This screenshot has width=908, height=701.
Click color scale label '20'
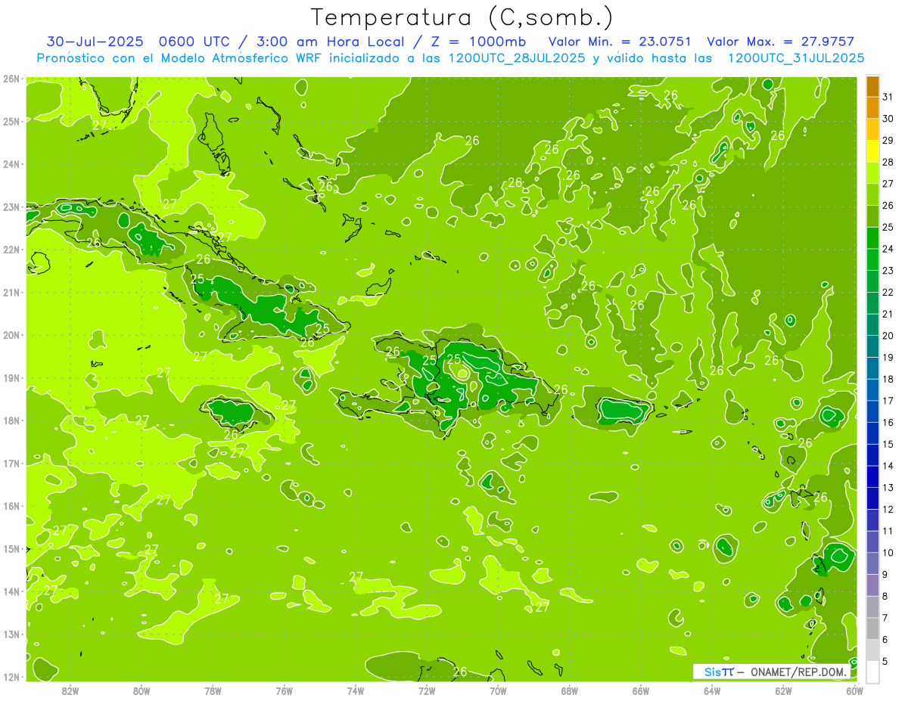(888, 335)
